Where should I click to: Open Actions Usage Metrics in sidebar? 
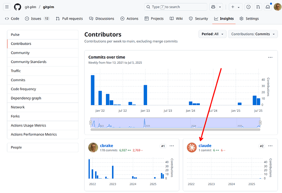43,125
